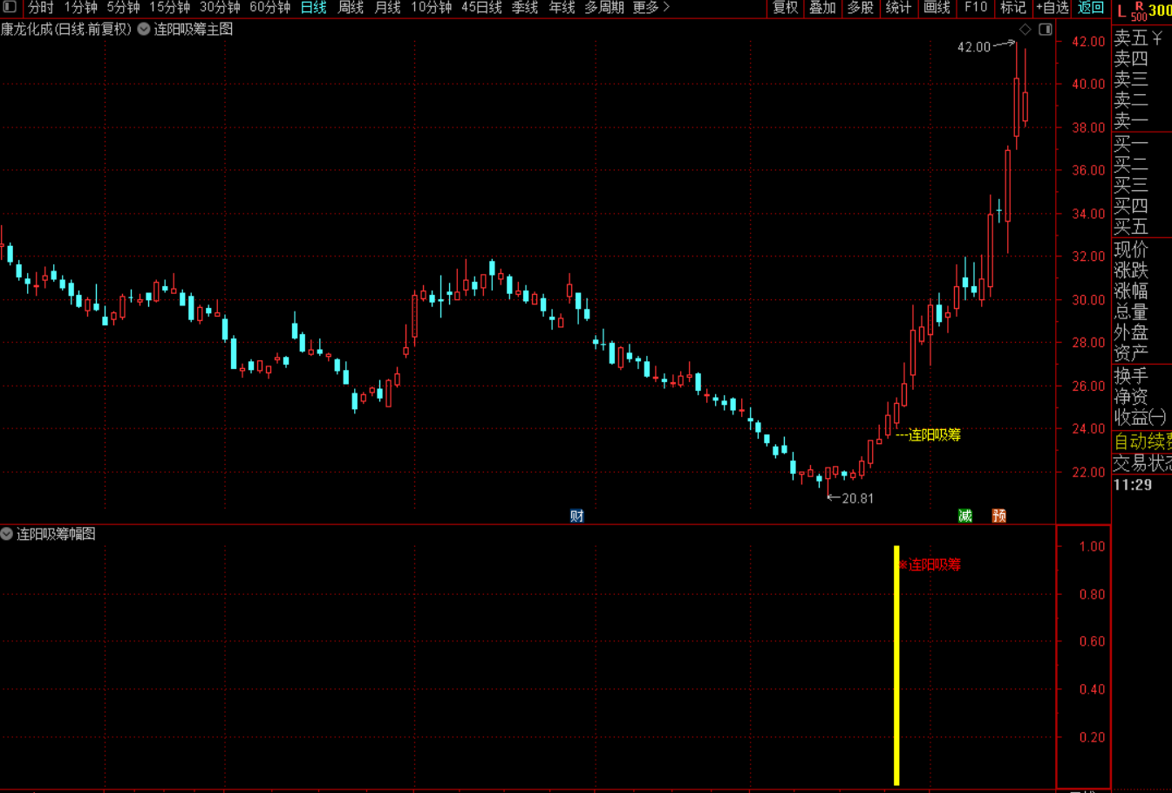Open the 多周期 multi-period view
The width and height of the screenshot is (1172, 793).
tap(604, 7)
